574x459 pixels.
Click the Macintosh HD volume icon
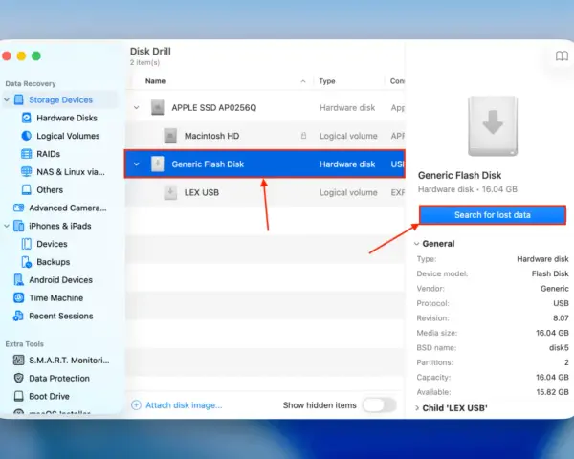point(170,136)
